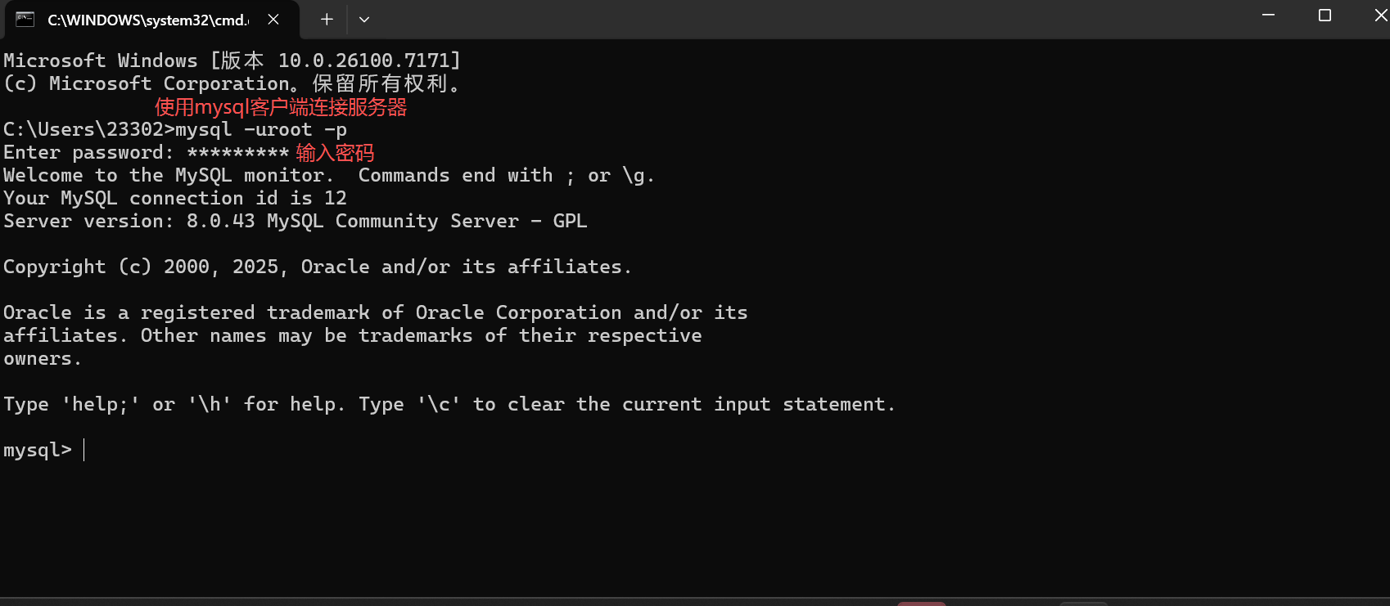Image resolution: width=1390 pixels, height=606 pixels.
Task: Close the cmd.exe terminal tab
Action: [273, 20]
